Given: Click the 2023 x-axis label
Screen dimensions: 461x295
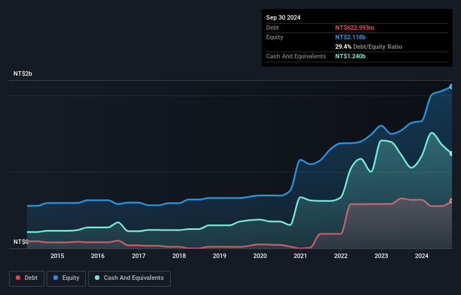Looking at the screenshot, I should click(381, 256).
